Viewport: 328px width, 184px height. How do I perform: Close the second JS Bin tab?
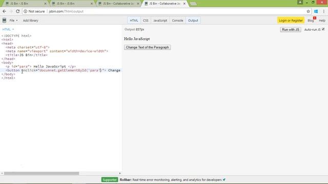(x=92, y=4)
